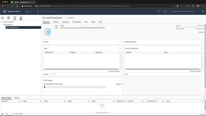Viewport: 206px width, 116px height.
Task: Click the smiley feedback icon
Action: 203,12
